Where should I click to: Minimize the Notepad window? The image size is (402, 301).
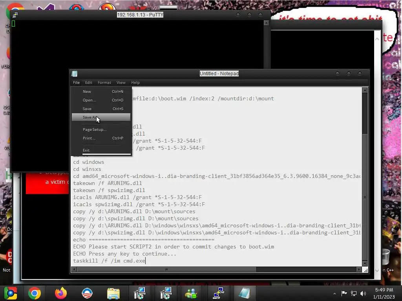point(337,74)
